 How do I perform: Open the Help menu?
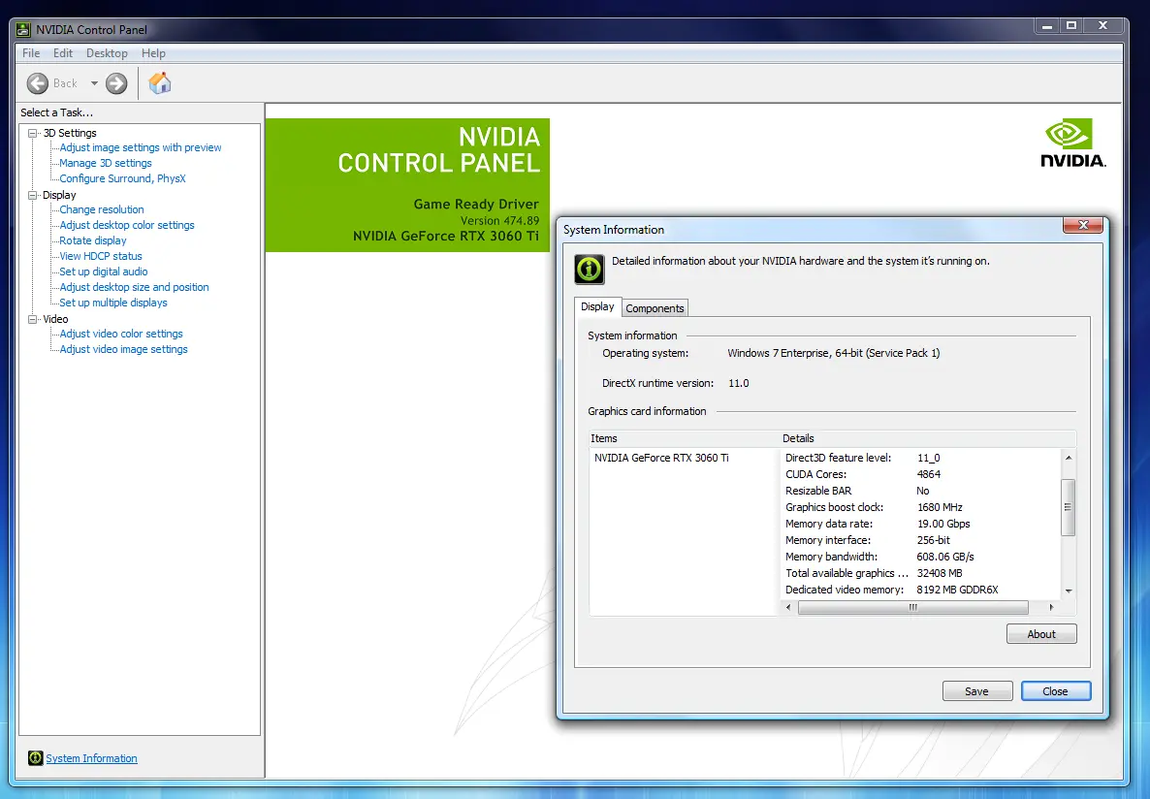(153, 52)
